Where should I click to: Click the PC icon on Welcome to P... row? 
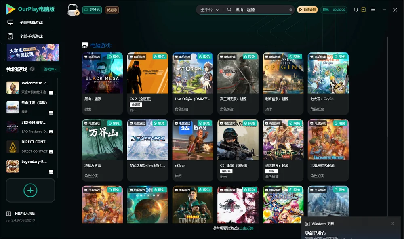51,93
